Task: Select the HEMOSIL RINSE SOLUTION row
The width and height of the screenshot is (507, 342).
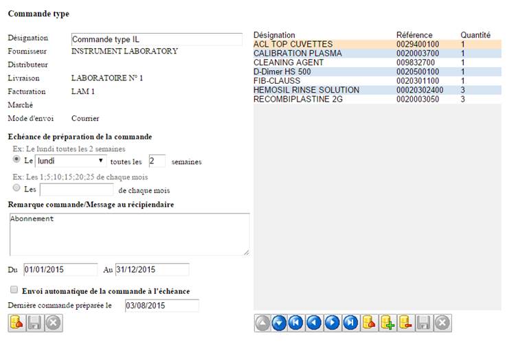Action: click(377, 90)
